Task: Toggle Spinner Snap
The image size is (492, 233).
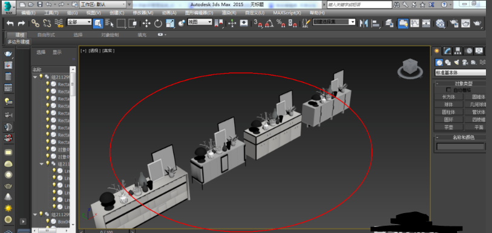Action: [292, 23]
